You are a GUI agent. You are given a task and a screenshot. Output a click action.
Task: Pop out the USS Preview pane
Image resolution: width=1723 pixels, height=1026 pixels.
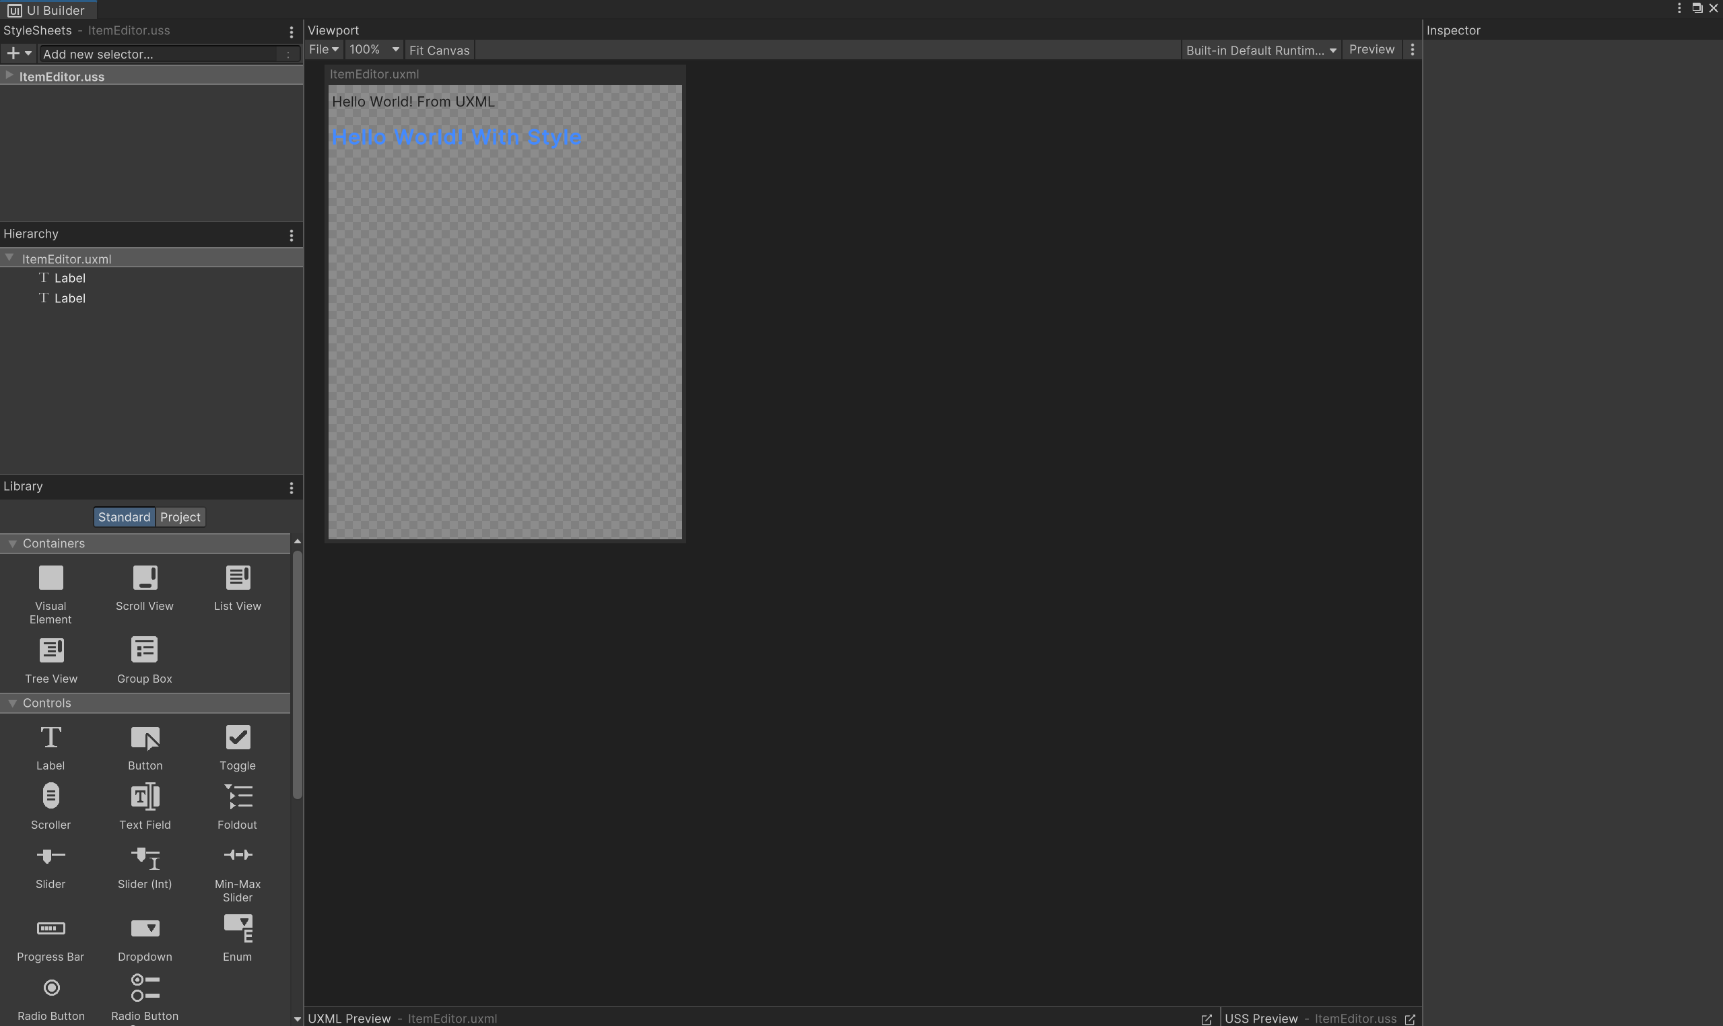pos(1410,1019)
